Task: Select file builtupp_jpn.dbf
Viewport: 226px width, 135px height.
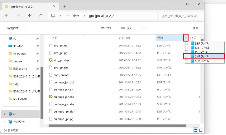Action: pos(64,111)
